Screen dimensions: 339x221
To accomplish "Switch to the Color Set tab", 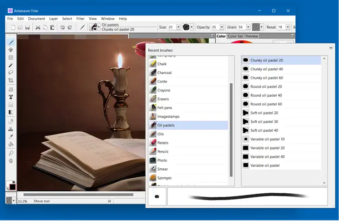I will (x=235, y=36).
